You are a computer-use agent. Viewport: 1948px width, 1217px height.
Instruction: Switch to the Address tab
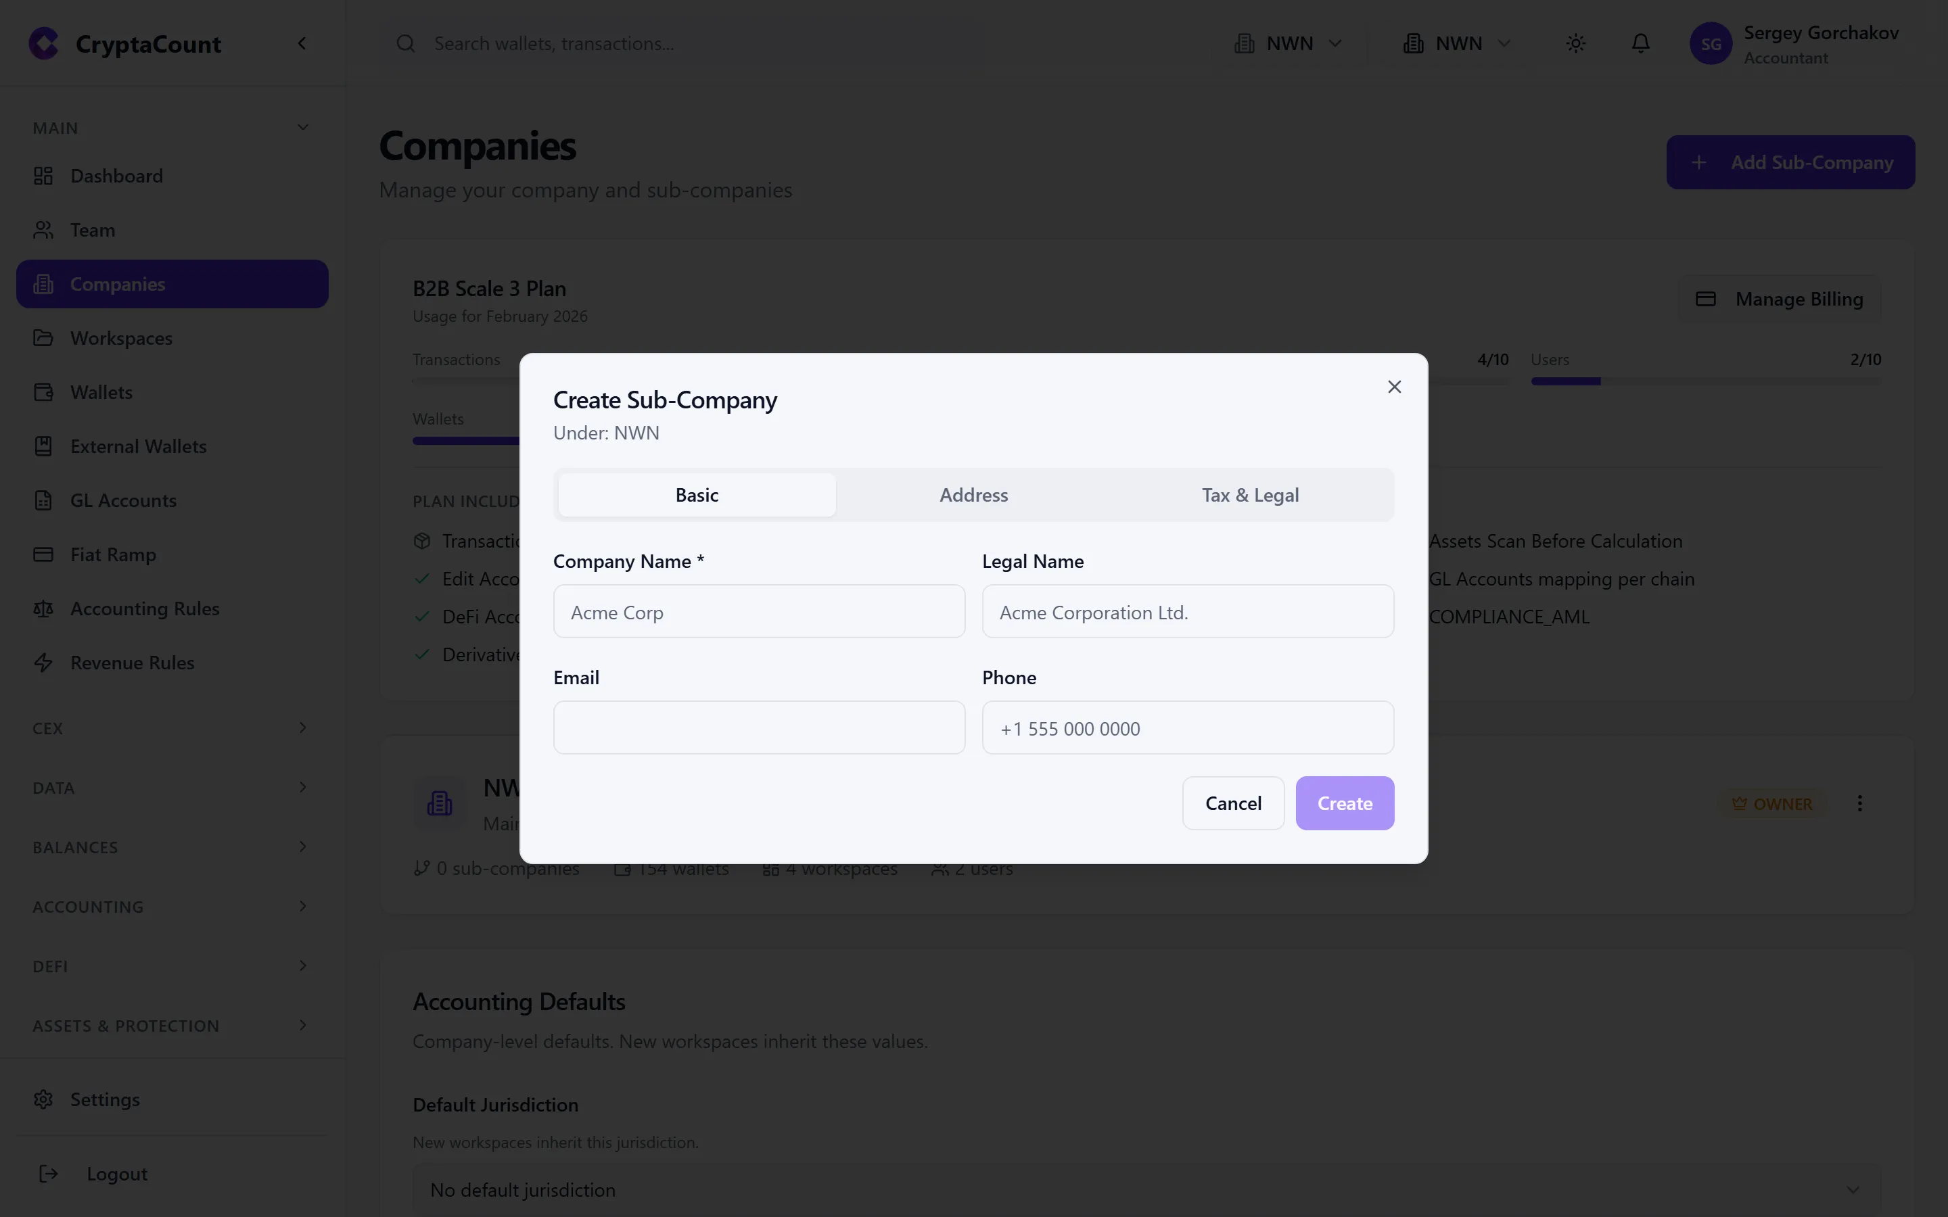[x=973, y=494]
